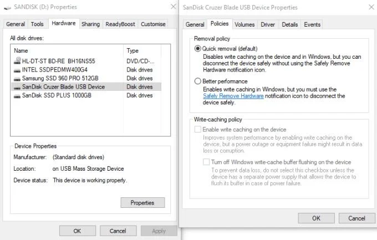Click Cancel in SANDISK (D:) Properties window
377x240 pixels.
(x=118, y=231)
